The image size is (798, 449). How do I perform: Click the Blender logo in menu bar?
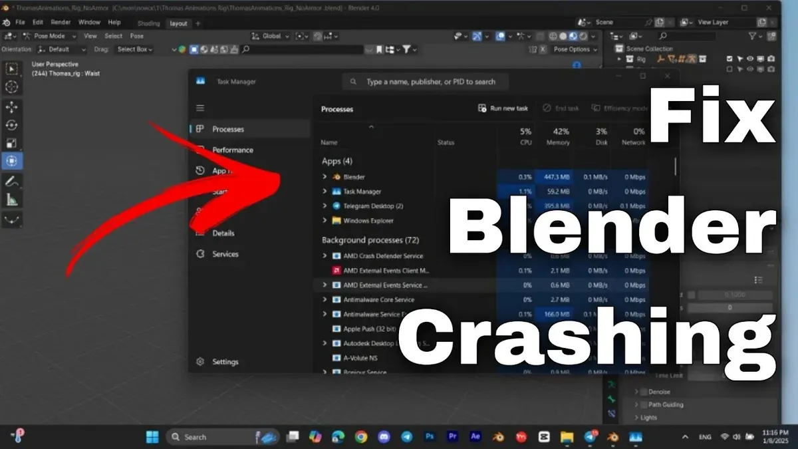point(6,22)
